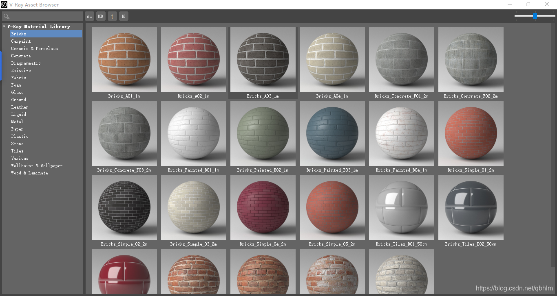Open the Plastic category
The width and height of the screenshot is (557, 296).
click(20, 136)
